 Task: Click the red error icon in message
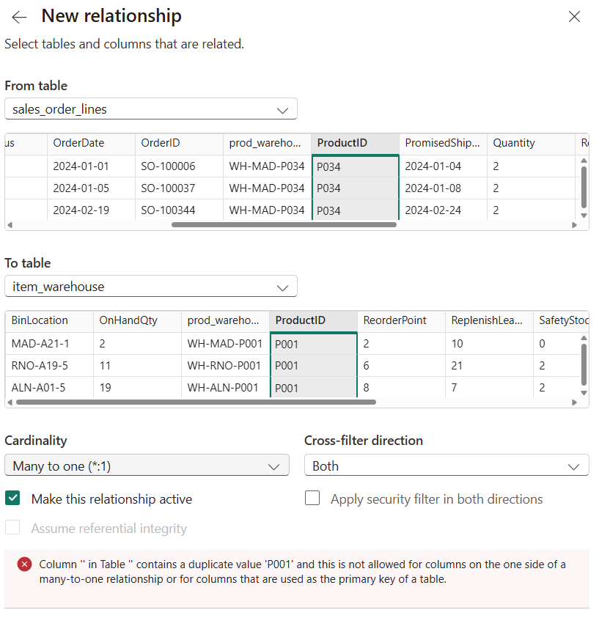click(x=24, y=564)
